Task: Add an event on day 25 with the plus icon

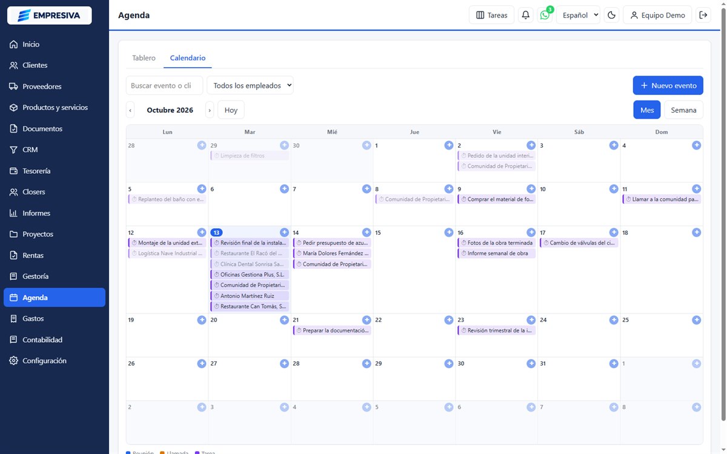Action: pos(697,320)
